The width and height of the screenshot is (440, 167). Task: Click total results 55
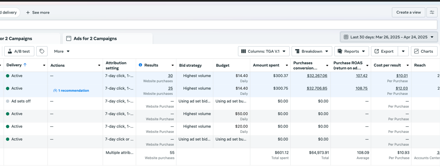pos(172,153)
